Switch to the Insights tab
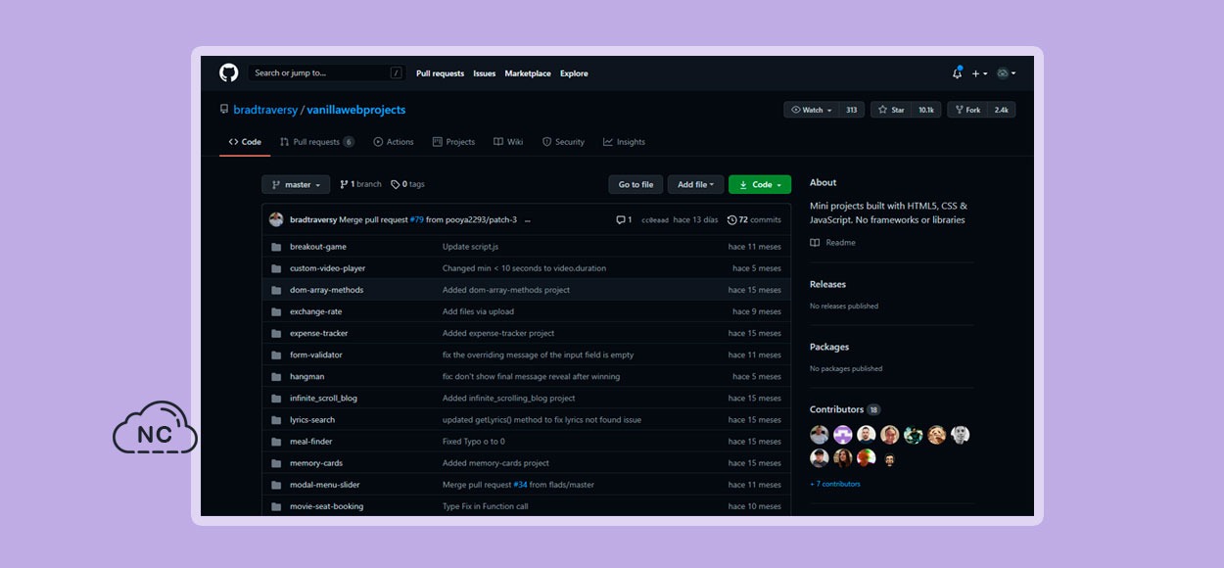This screenshot has width=1224, height=568. point(624,142)
